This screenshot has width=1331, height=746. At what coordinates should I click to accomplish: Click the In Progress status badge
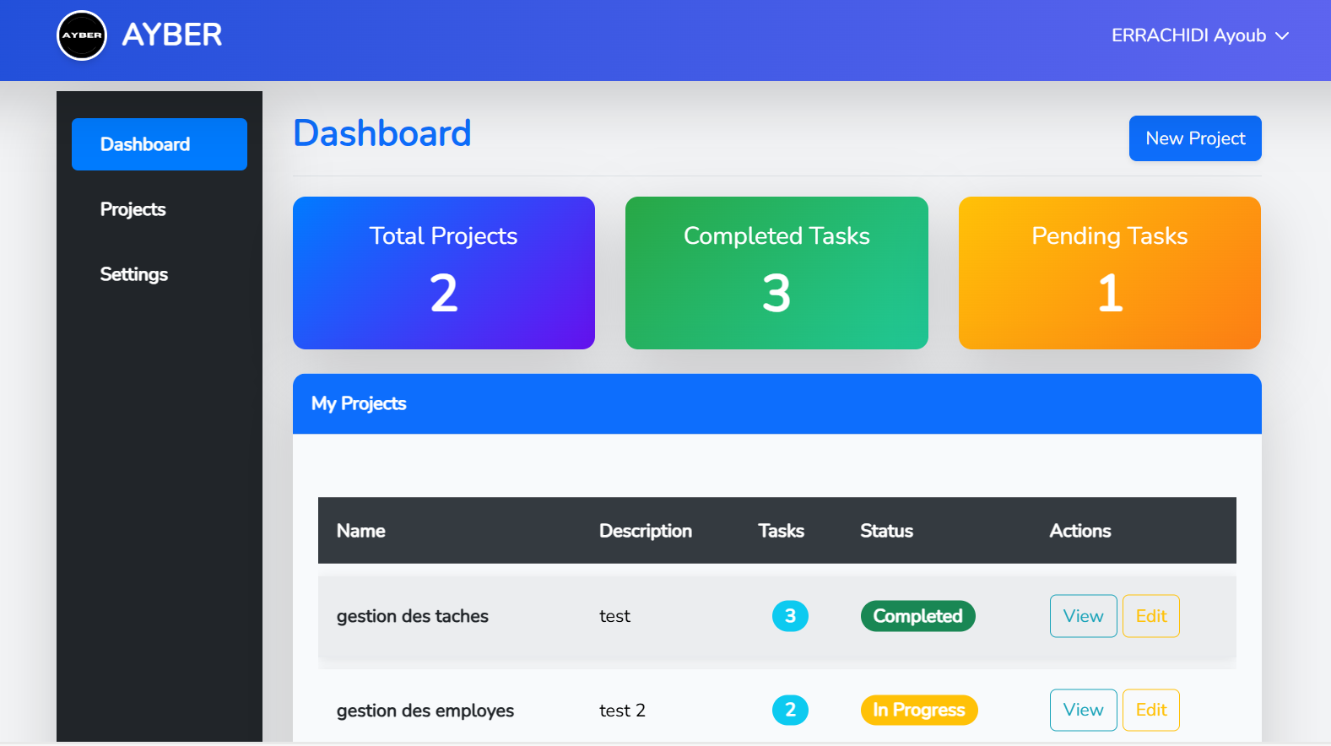coord(918,710)
